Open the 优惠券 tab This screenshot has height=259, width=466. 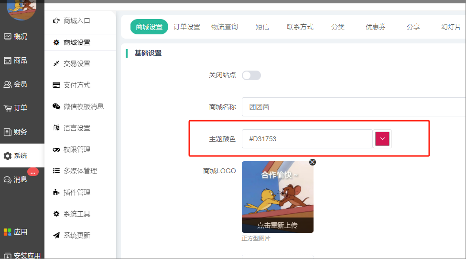click(x=376, y=27)
